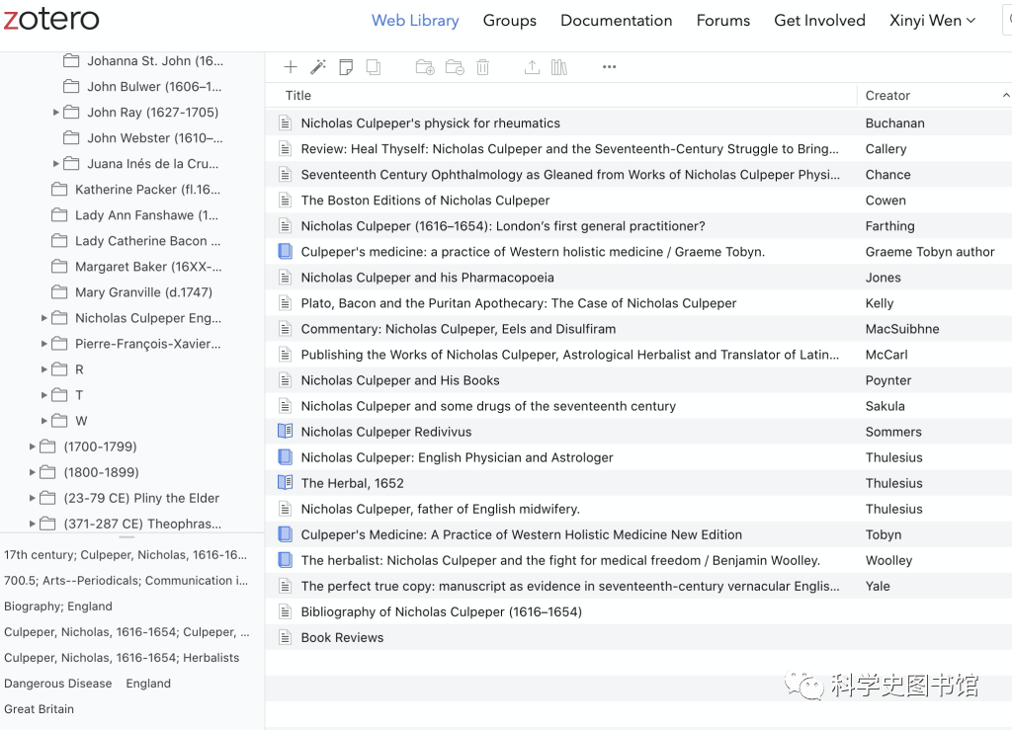Screen dimensions: 1012x730
Task: Click article icon beside The Boston Editions row
Action: 285,201
